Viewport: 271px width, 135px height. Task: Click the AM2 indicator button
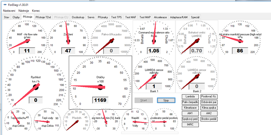click(x=209, y=113)
